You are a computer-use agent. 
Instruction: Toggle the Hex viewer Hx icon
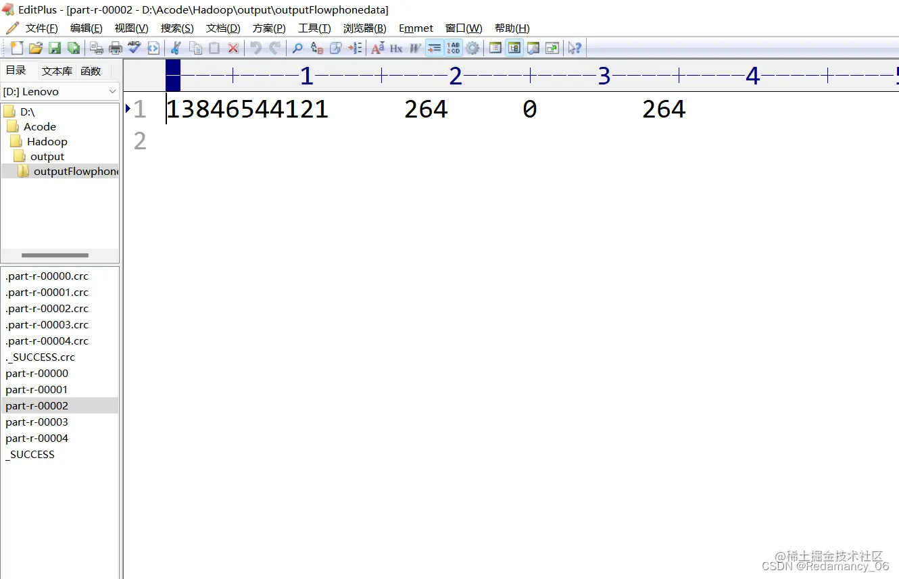396,48
